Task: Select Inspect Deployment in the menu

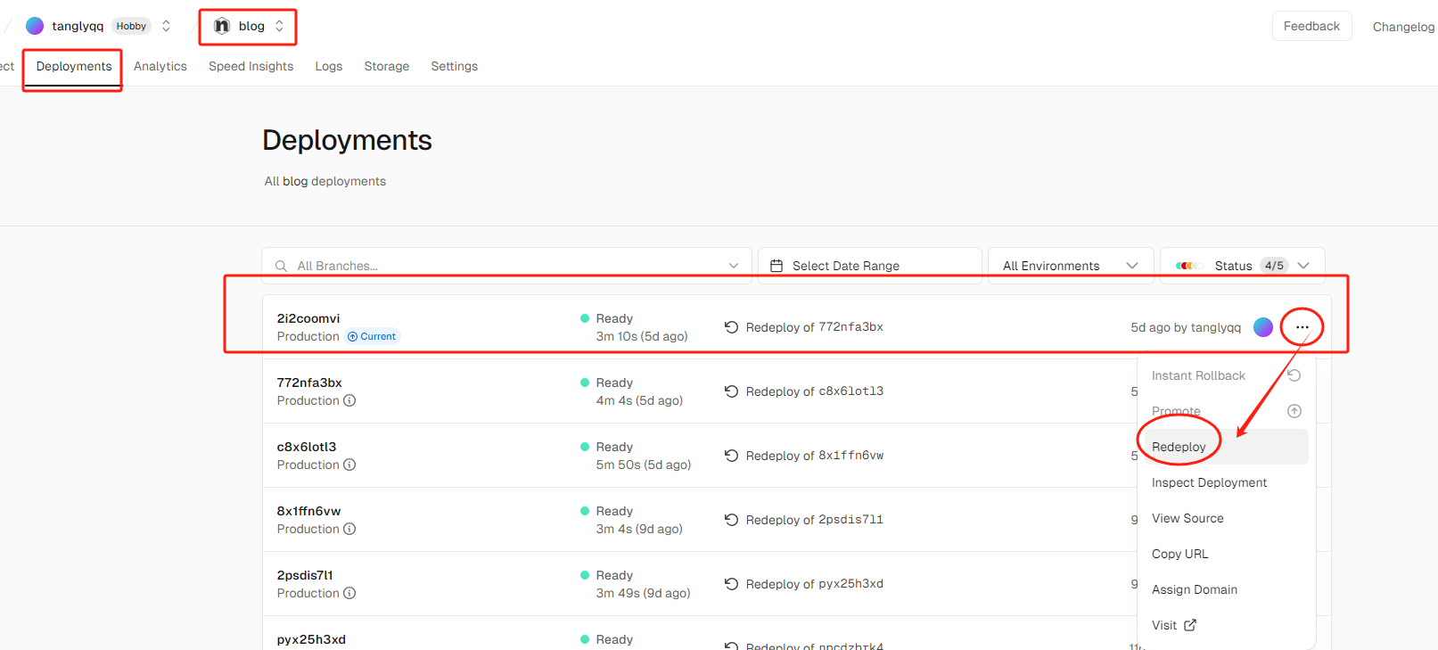Action: tap(1227, 482)
